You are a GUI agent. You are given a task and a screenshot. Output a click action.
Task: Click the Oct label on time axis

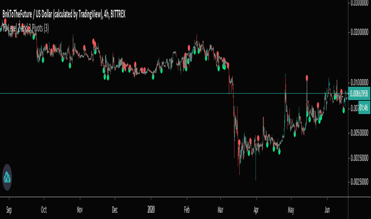tap(44, 210)
